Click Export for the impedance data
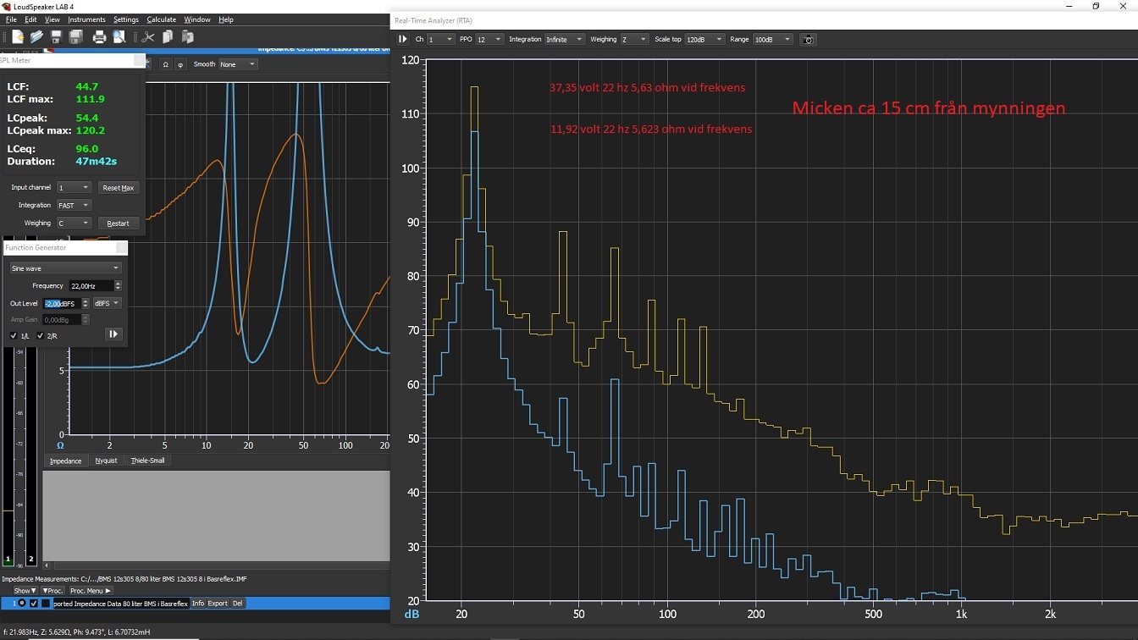Image resolution: width=1138 pixels, height=640 pixels. 218,604
